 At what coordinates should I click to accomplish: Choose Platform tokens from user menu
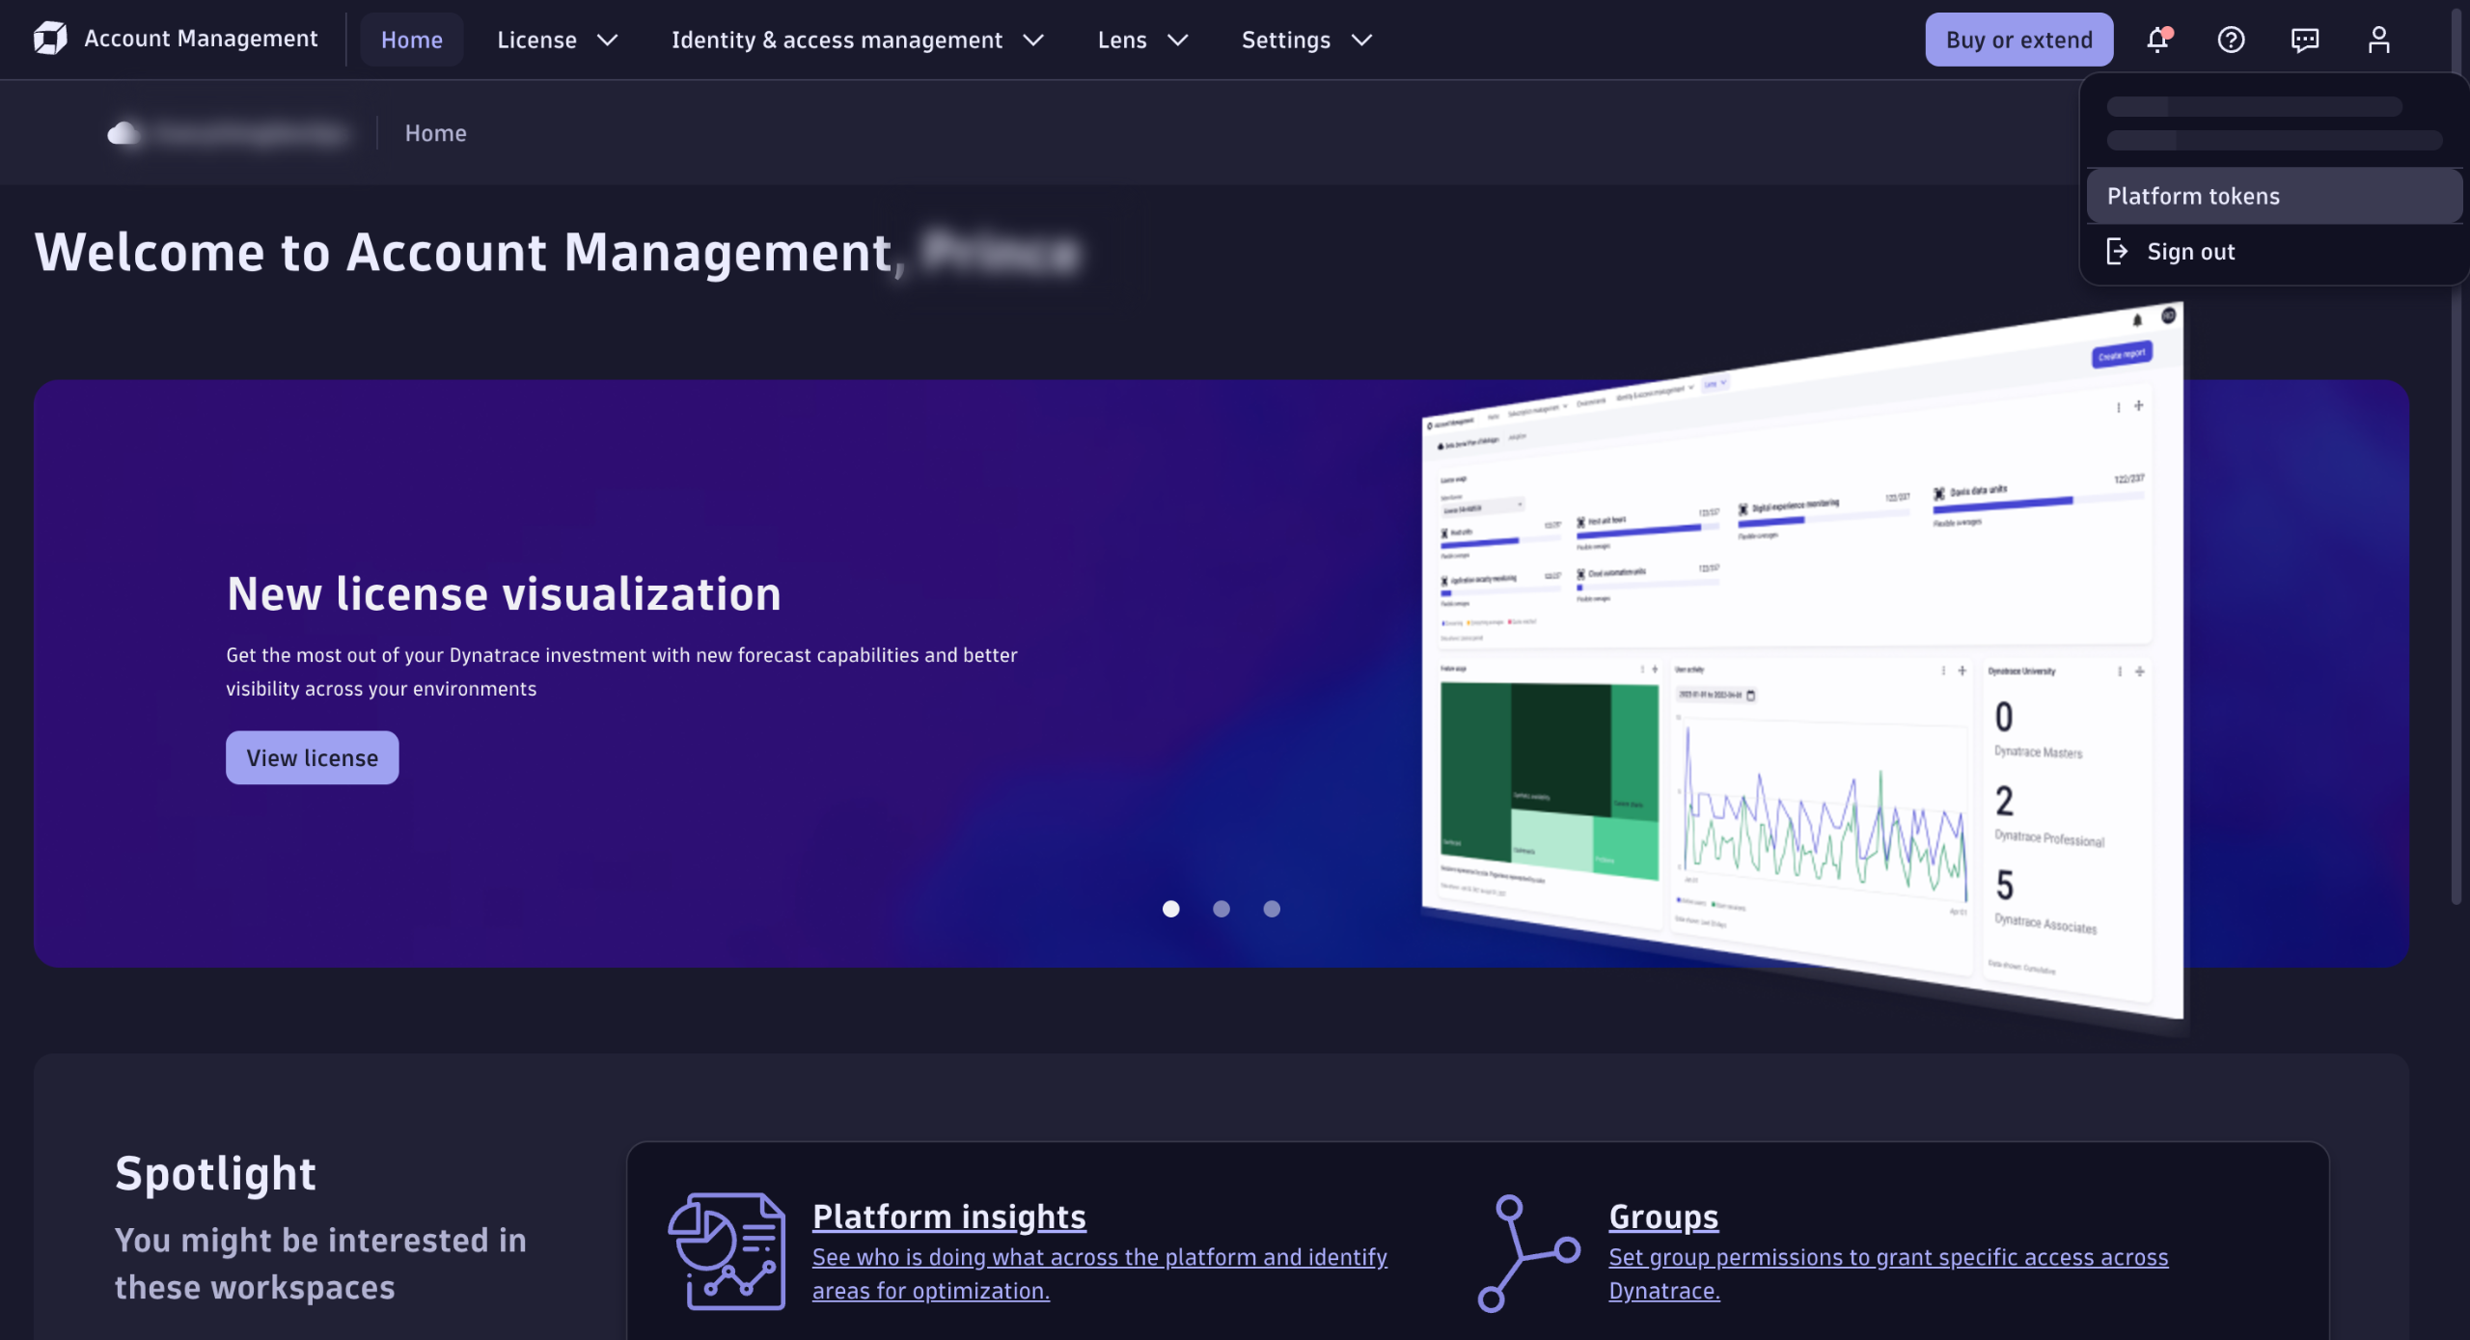(x=2192, y=196)
